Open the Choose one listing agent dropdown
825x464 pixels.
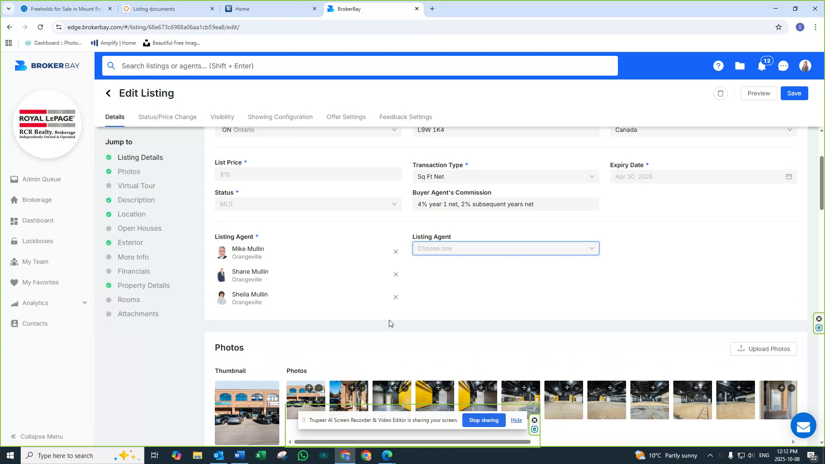[x=505, y=248]
